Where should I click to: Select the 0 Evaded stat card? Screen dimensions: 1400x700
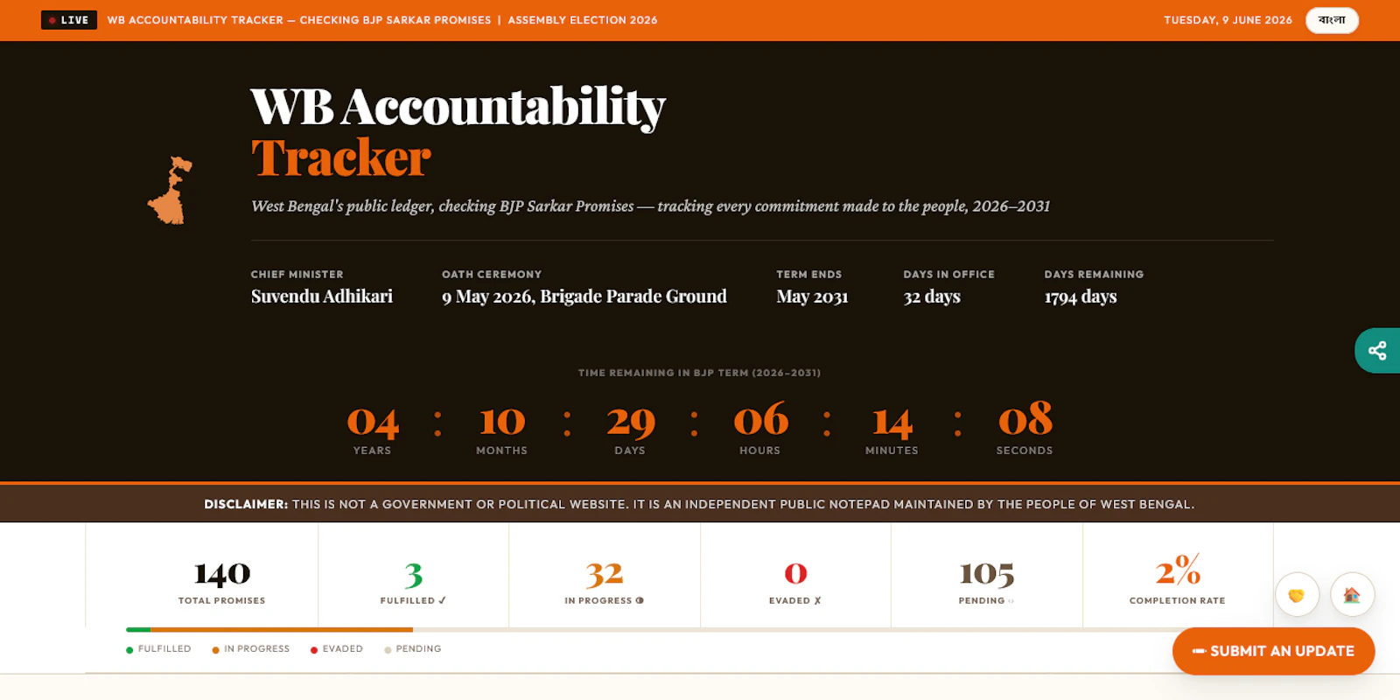coord(795,576)
